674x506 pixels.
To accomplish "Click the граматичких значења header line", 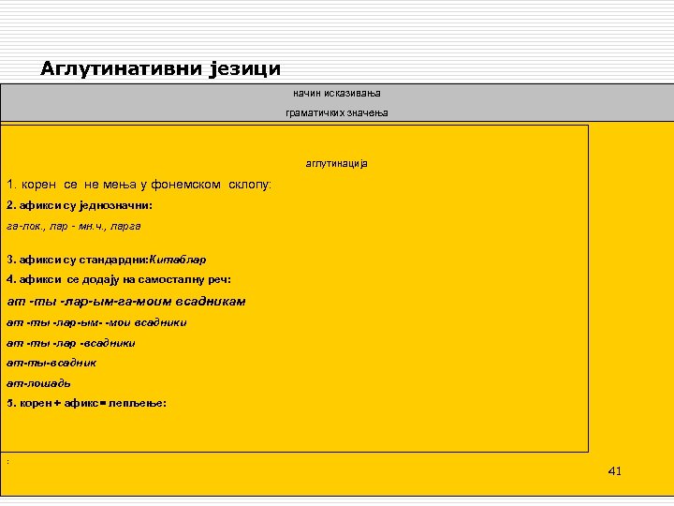I will click(337, 112).
